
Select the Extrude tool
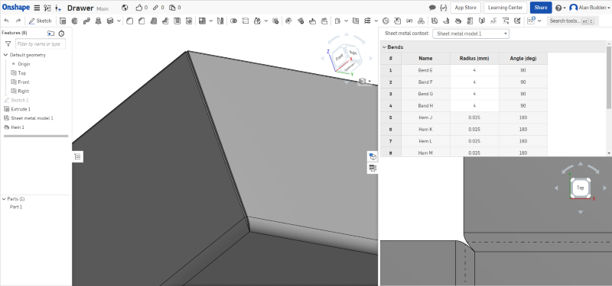point(63,21)
